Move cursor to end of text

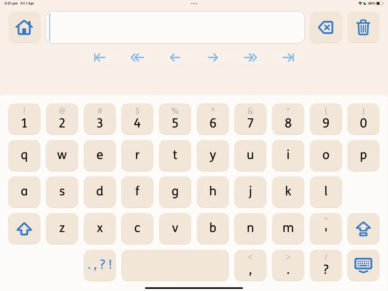click(288, 58)
